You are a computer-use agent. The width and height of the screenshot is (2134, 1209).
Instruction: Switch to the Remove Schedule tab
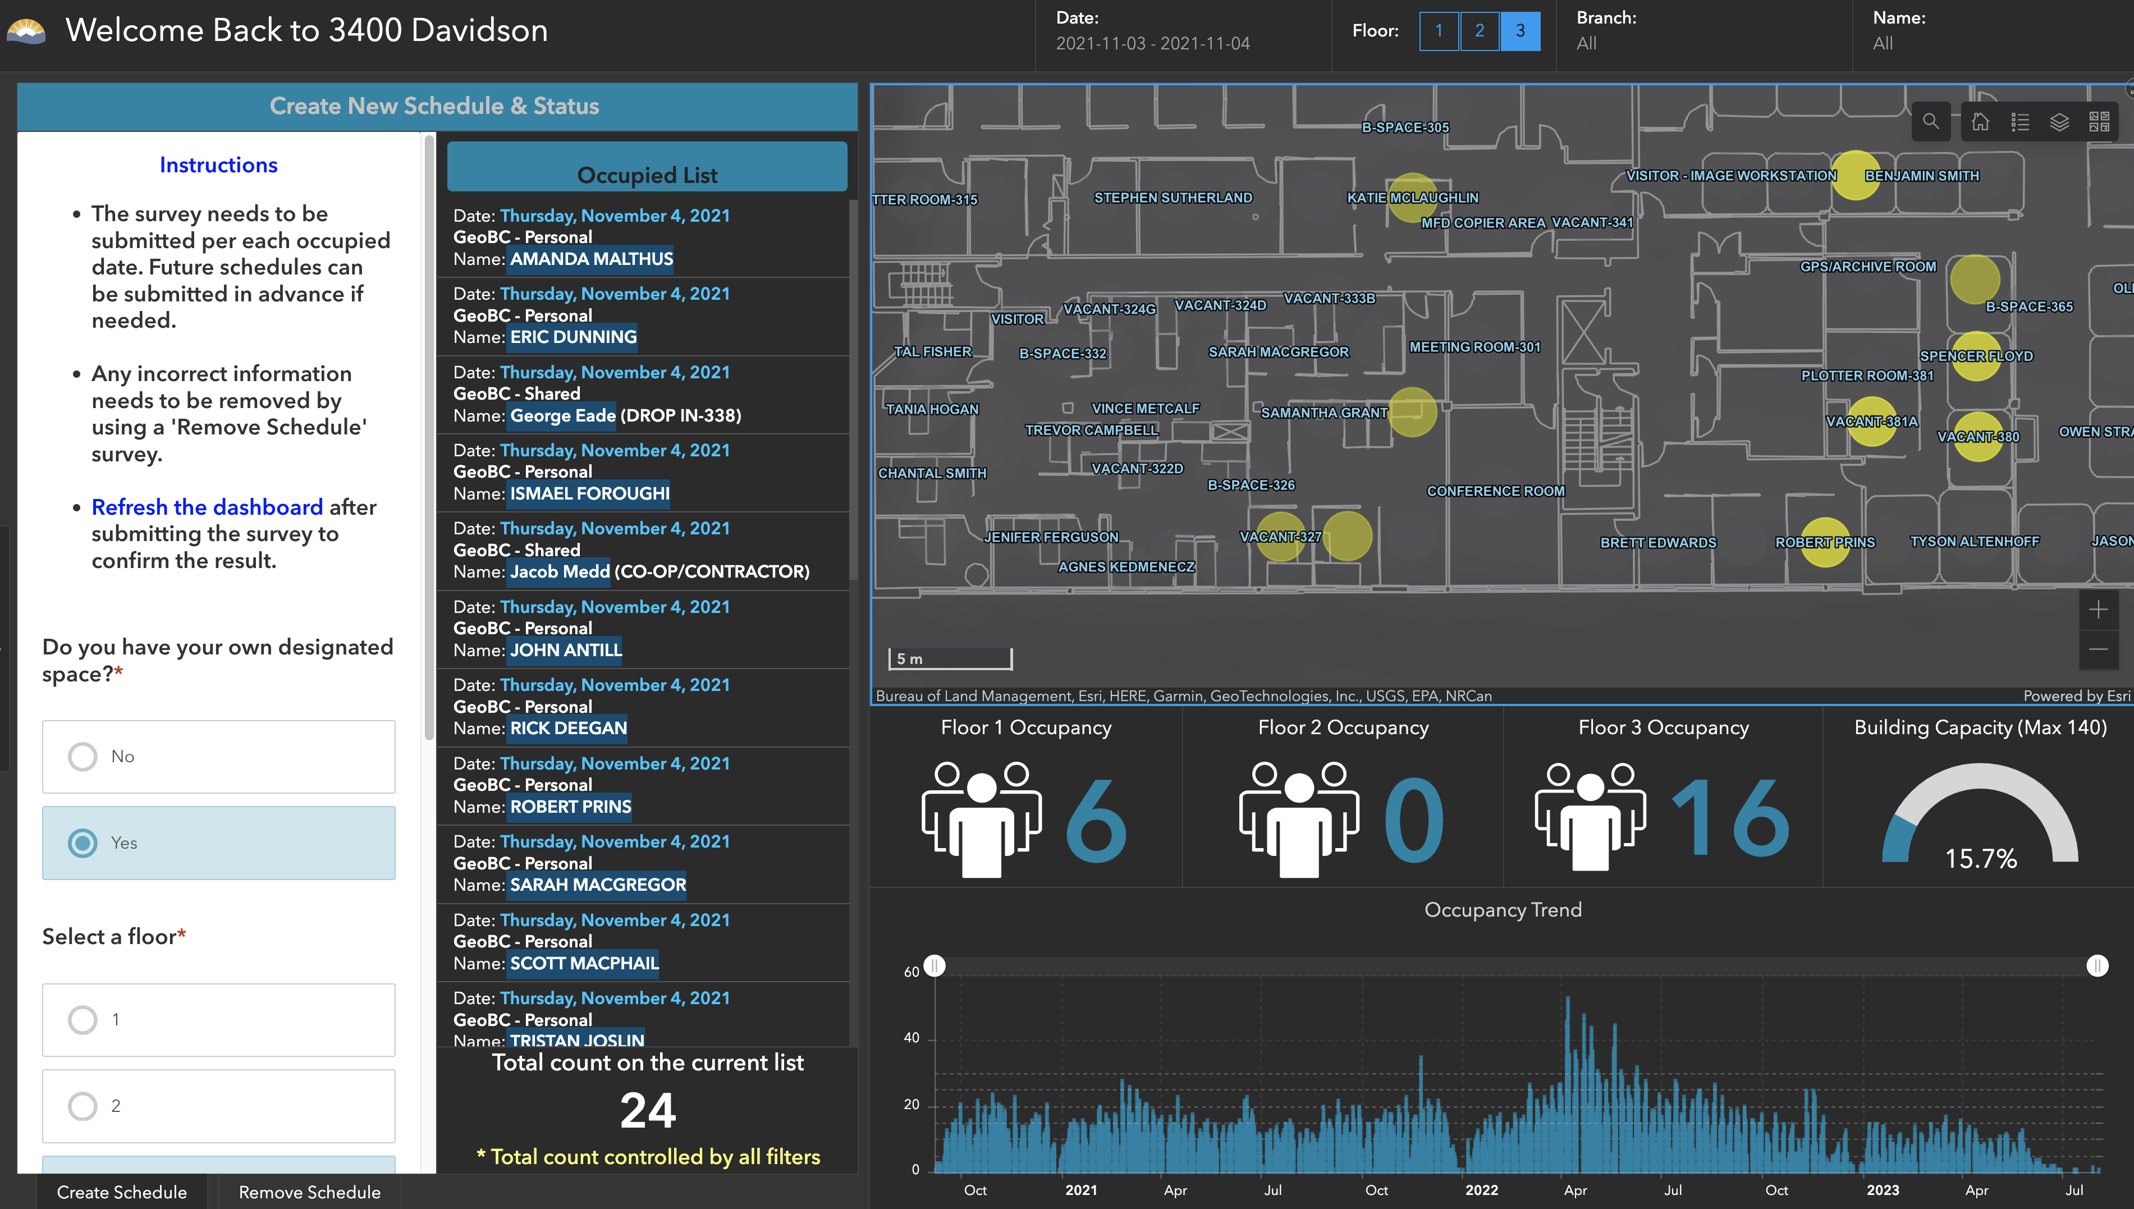pos(310,1192)
